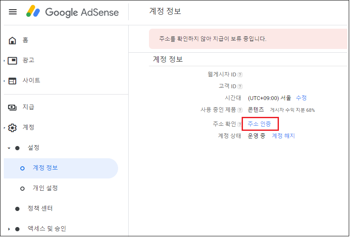Click 수정 link next to timezone
Viewport: 350px width, 238px height.
pyautogui.click(x=301, y=98)
